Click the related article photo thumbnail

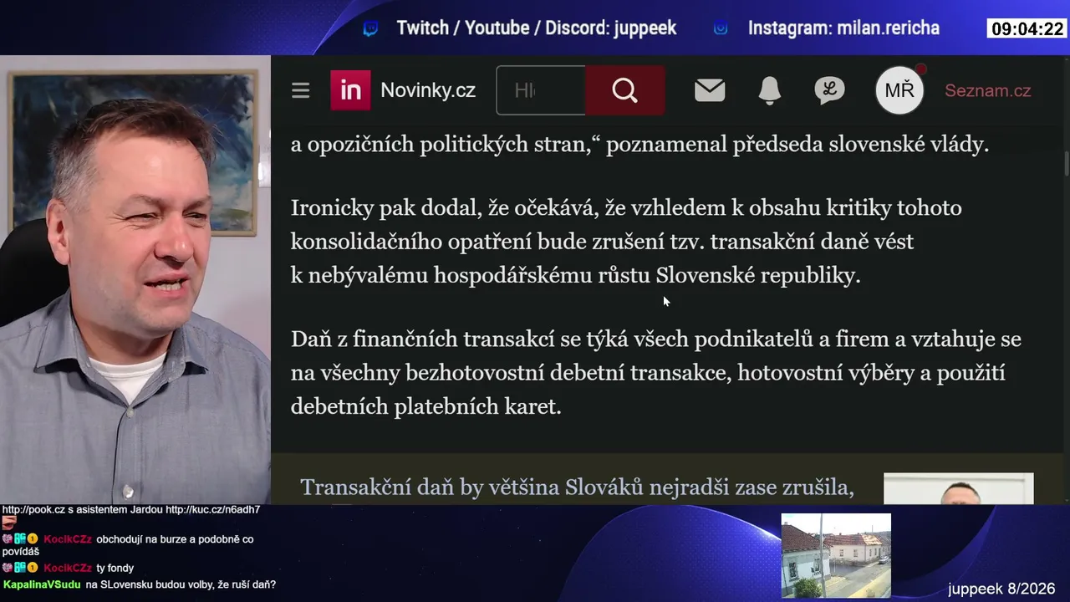pos(959,488)
